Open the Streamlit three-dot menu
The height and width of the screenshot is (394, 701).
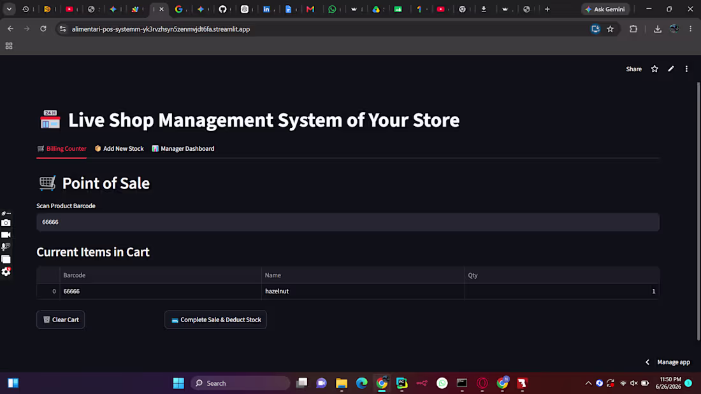click(686, 69)
